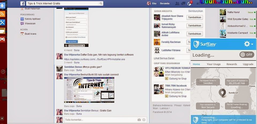Click 'Not Secure' connection status box
257x124 pixels.
point(208,106)
